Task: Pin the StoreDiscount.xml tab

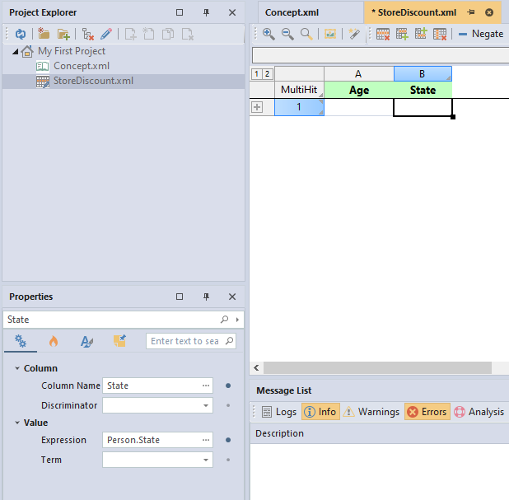Action: (471, 12)
